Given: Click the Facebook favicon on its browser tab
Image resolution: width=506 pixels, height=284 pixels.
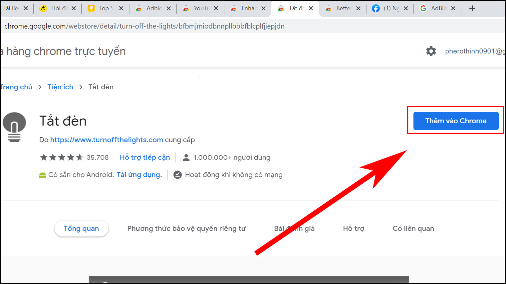Looking at the screenshot, I should (x=376, y=9).
